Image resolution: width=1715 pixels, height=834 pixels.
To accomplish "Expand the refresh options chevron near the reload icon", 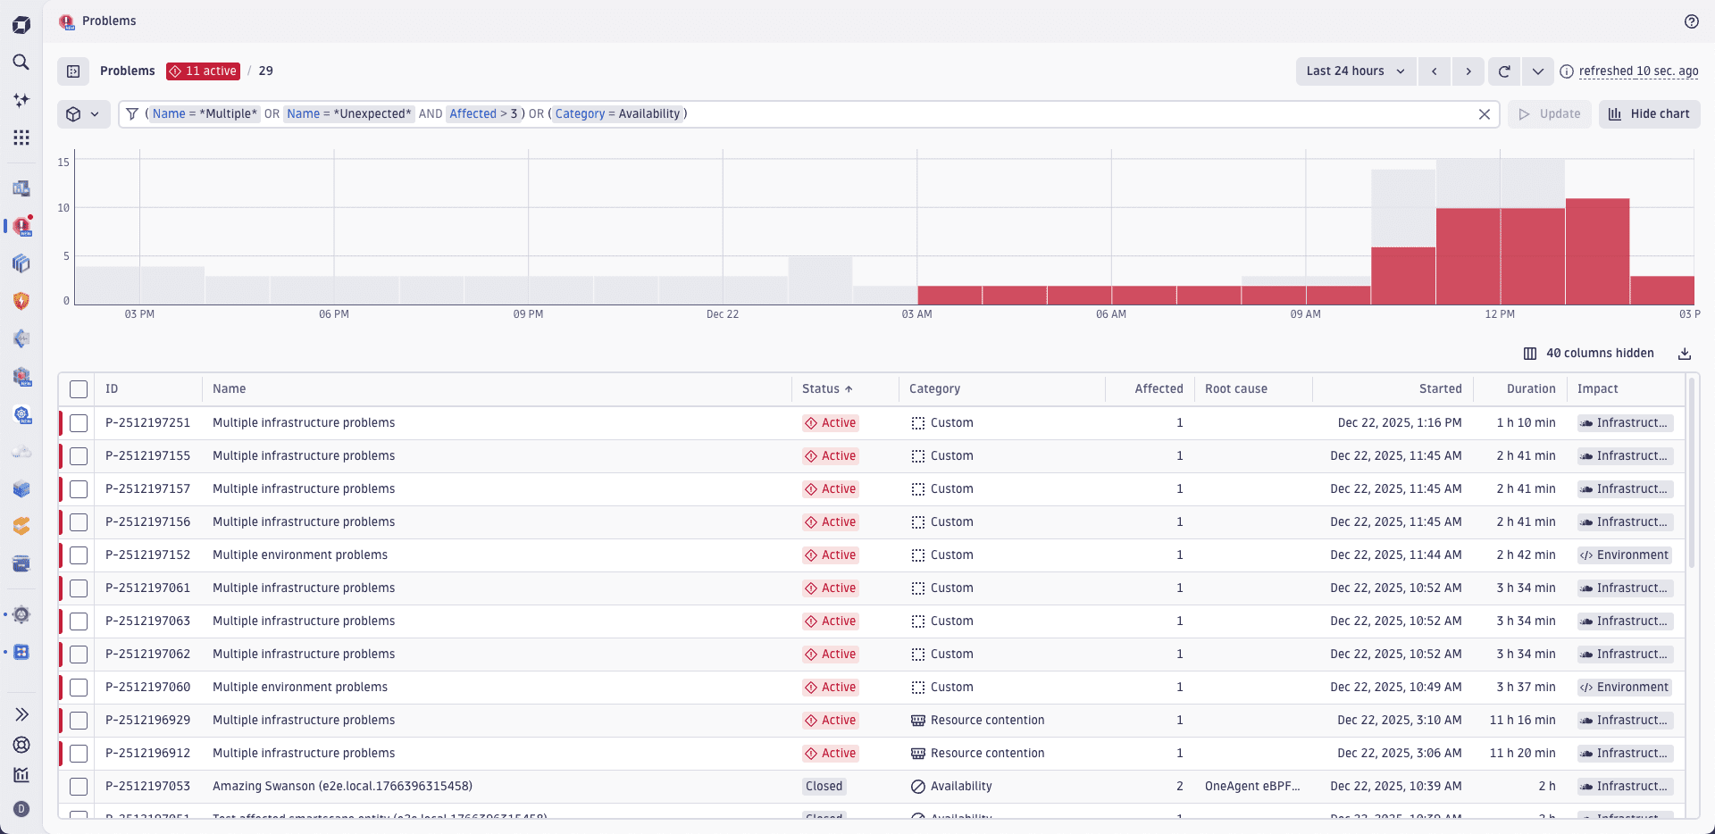I will [1538, 71].
